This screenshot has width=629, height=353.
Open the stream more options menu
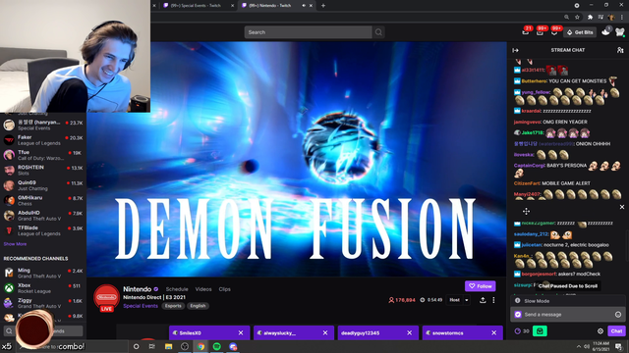493,300
